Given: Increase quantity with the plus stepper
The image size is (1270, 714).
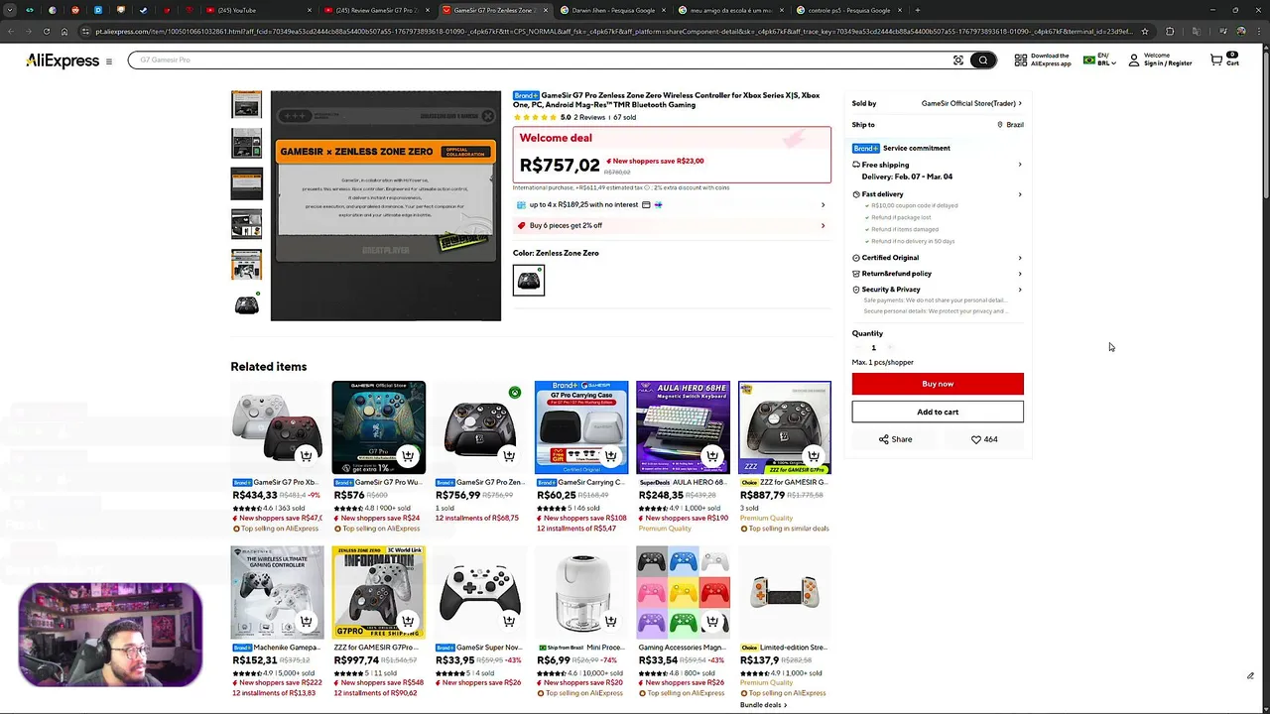Looking at the screenshot, I should click(891, 347).
